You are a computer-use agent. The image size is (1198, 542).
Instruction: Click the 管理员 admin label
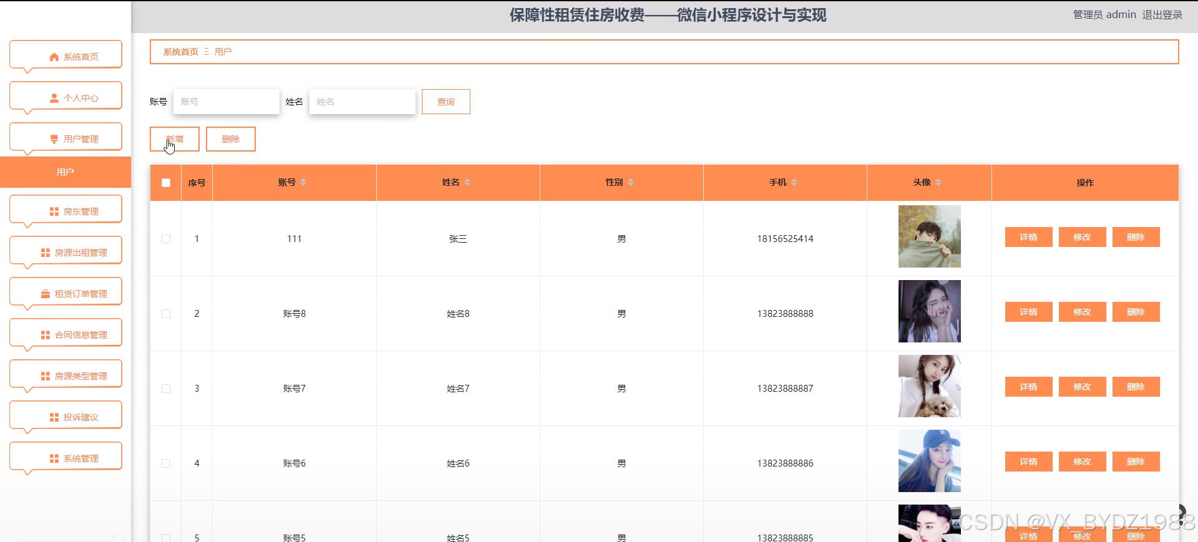pyautogui.click(x=1104, y=14)
